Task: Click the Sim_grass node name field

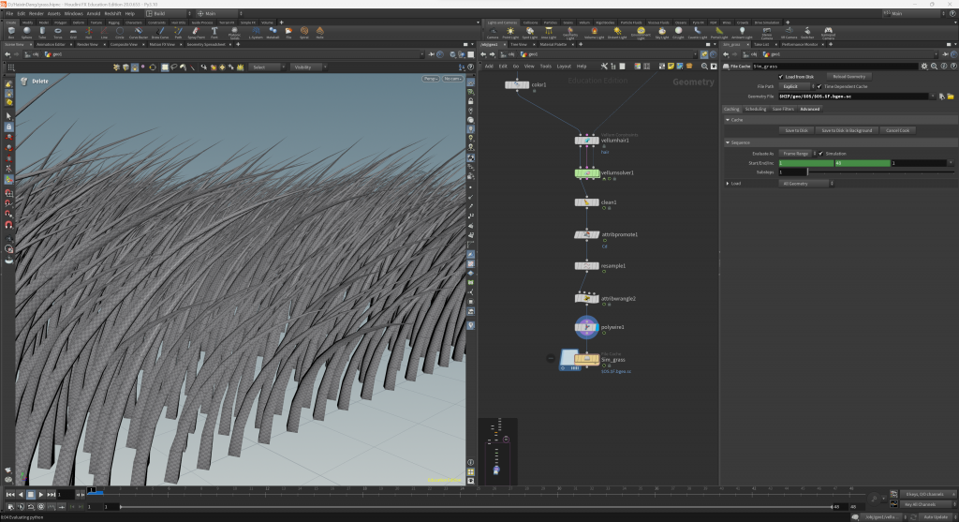Action: click(835, 67)
